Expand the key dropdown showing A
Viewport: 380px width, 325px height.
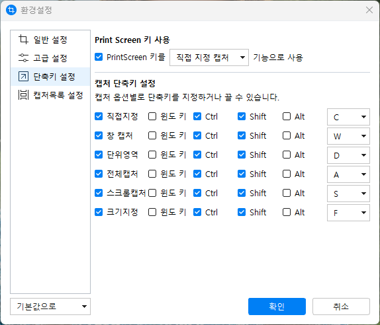tap(348, 174)
